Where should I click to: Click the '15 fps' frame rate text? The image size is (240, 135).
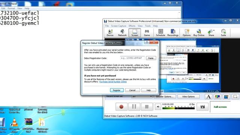[192, 104]
